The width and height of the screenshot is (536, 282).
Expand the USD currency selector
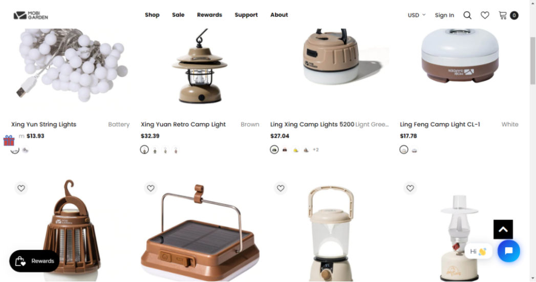pos(416,15)
